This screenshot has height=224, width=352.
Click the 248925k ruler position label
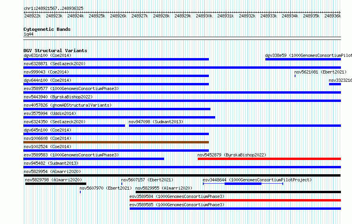pyautogui.click(x=97, y=16)
